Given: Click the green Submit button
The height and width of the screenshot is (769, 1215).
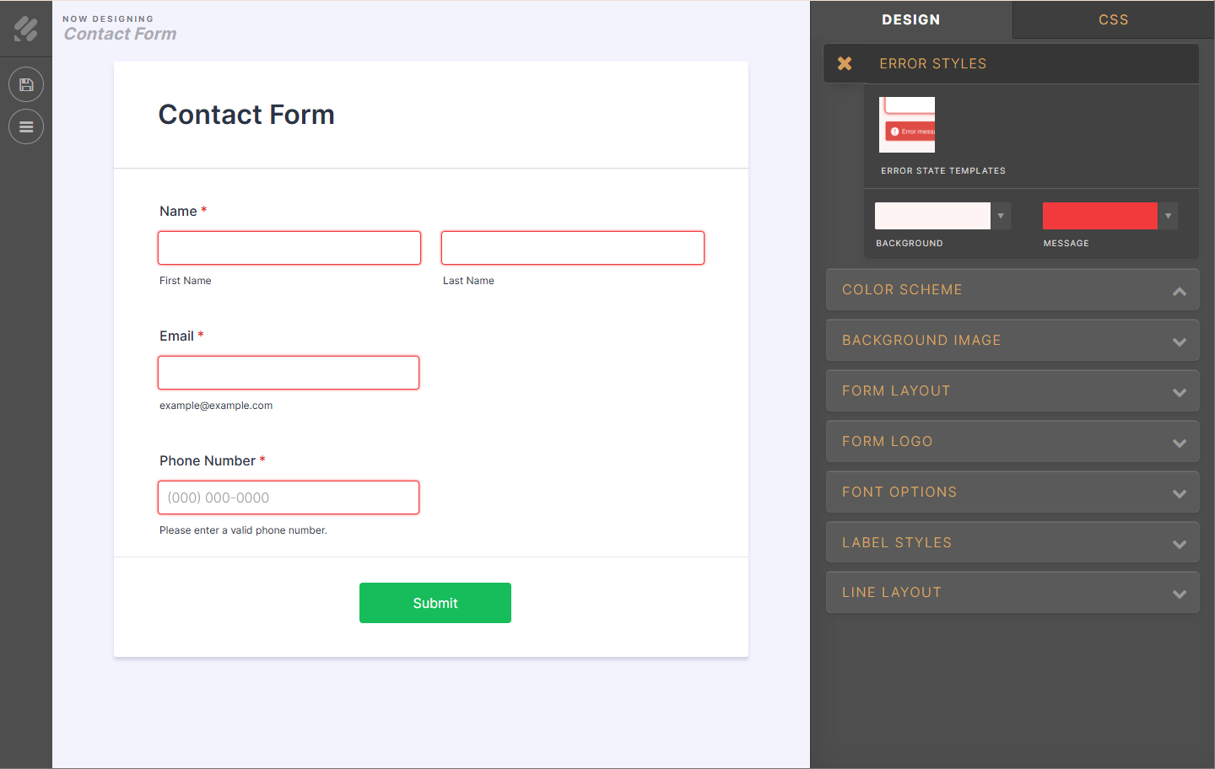Looking at the screenshot, I should coord(435,603).
